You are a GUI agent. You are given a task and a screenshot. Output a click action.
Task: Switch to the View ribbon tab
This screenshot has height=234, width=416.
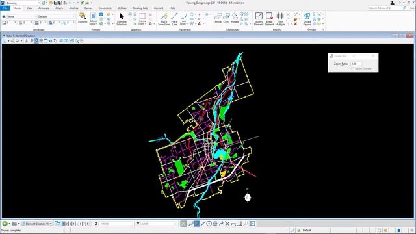pos(29,8)
